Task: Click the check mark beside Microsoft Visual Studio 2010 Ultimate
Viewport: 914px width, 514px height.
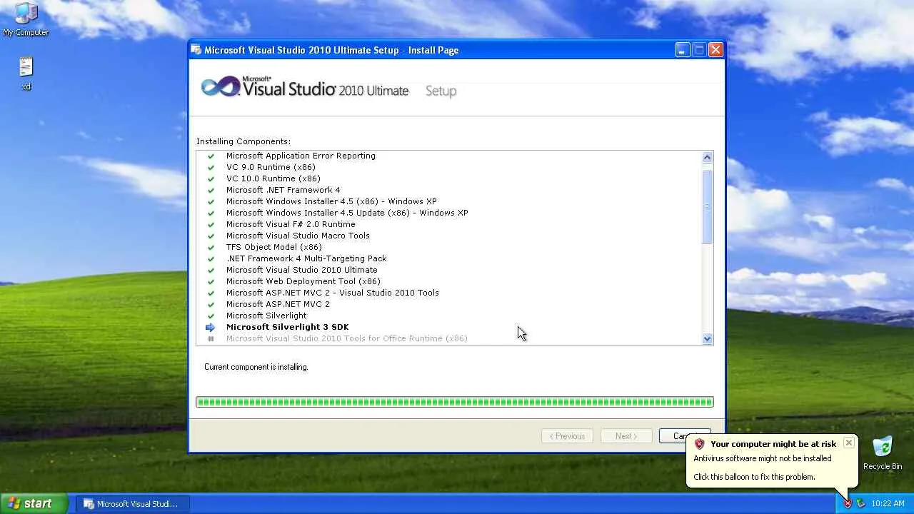Action: tap(210, 270)
